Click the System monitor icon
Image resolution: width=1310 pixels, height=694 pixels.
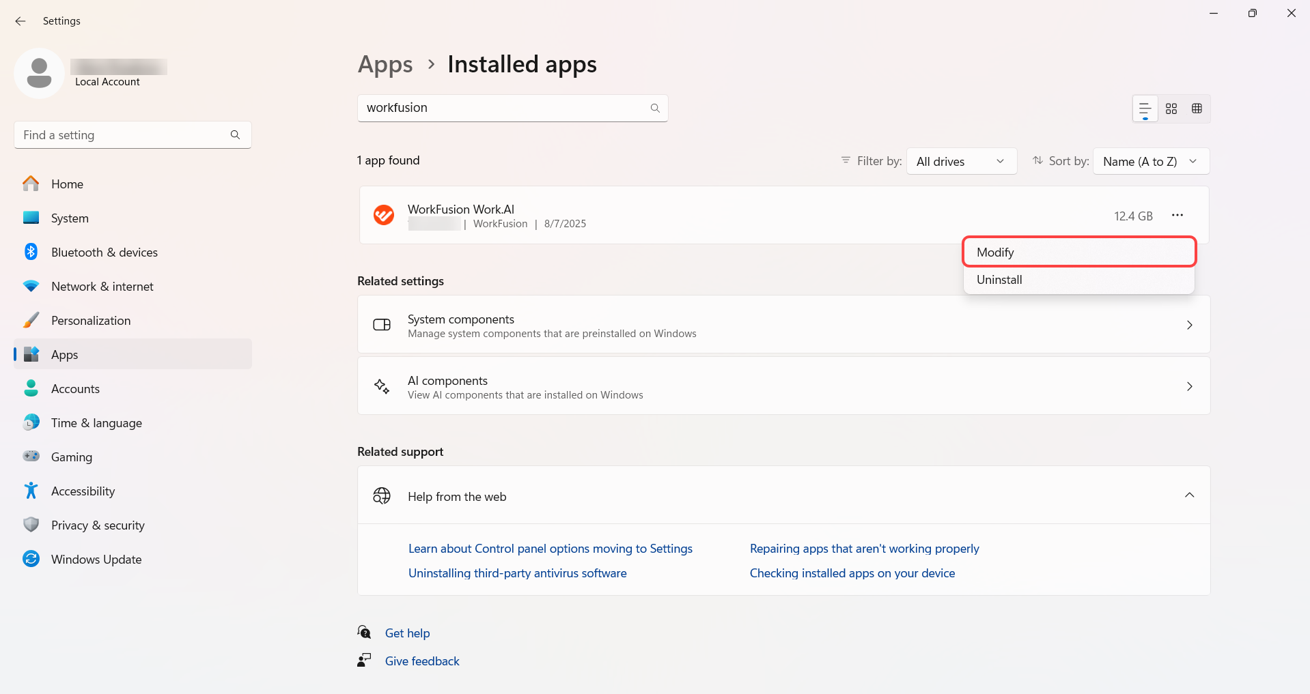click(x=31, y=218)
